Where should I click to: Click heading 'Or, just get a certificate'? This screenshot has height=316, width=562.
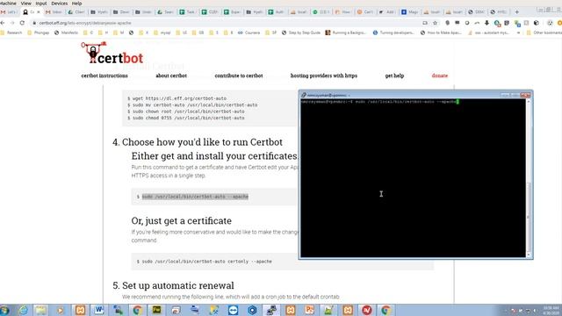(x=182, y=220)
